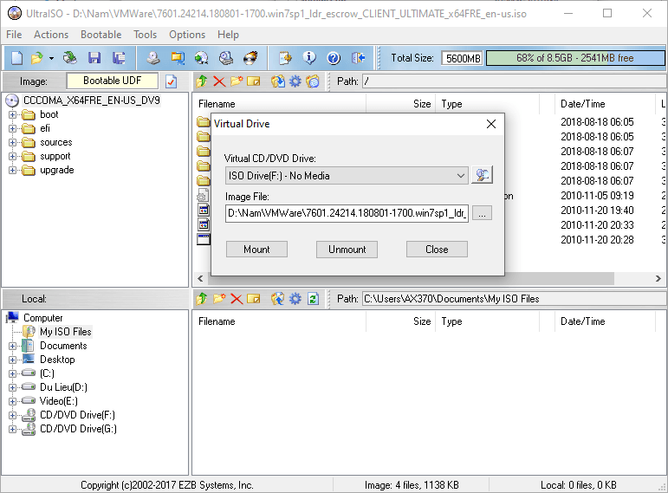Create a new image with the New icon
668x493 pixels.
tap(16, 58)
